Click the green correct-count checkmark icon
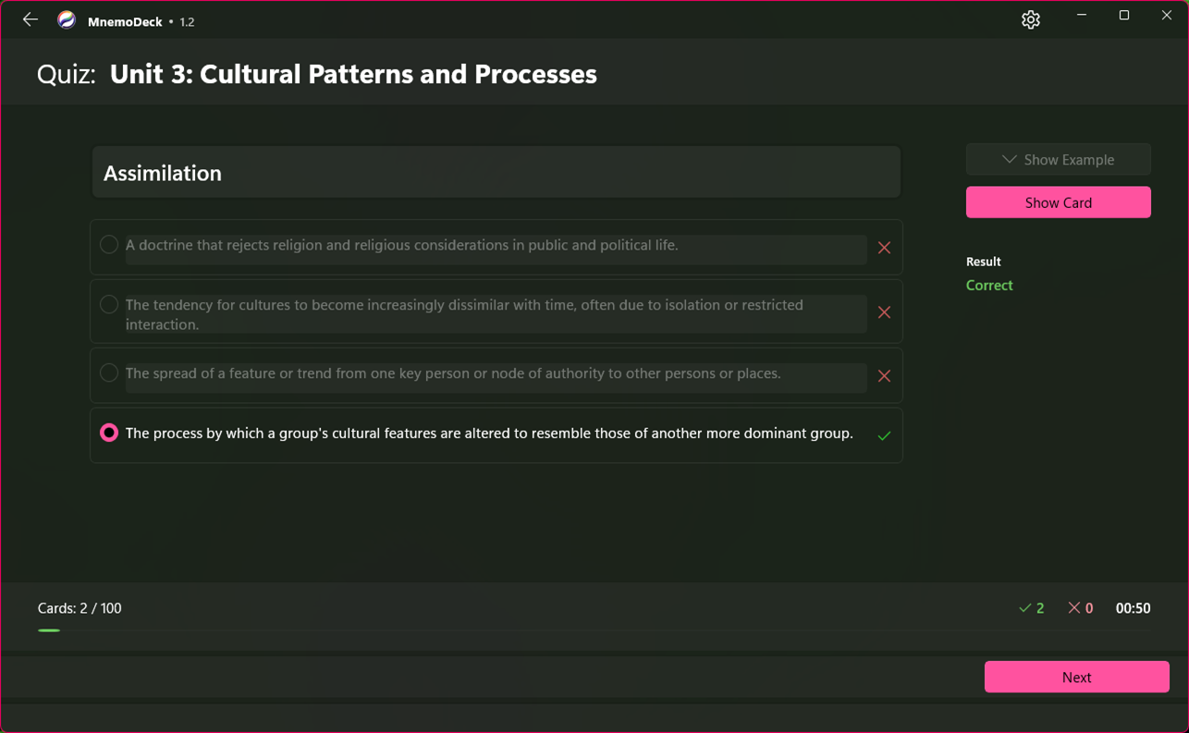 coord(1024,608)
